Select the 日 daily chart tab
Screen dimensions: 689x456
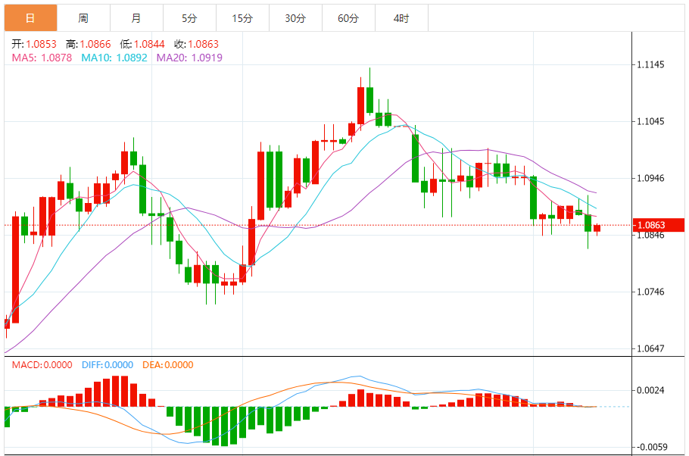click(x=30, y=18)
